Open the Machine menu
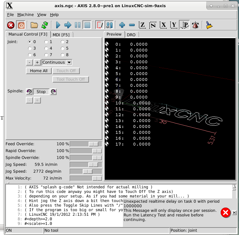The image size is (239, 235). point(26,15)
